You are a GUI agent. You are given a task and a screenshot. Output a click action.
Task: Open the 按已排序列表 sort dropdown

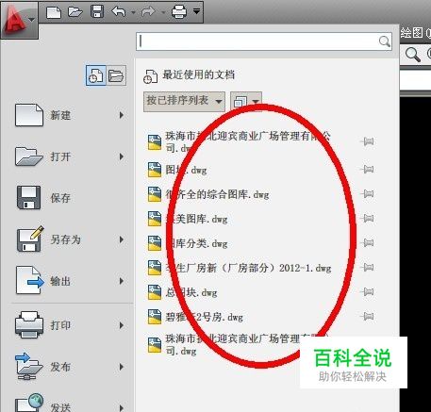(184, 101)
